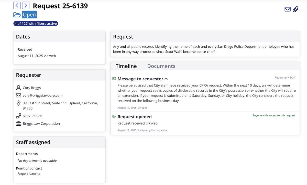
Task: Click the next request arrow
Action: coord(25,5)
